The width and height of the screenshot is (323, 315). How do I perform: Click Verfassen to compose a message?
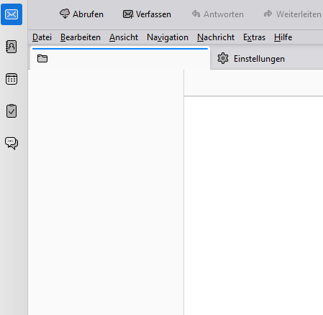tap(147, 14)
